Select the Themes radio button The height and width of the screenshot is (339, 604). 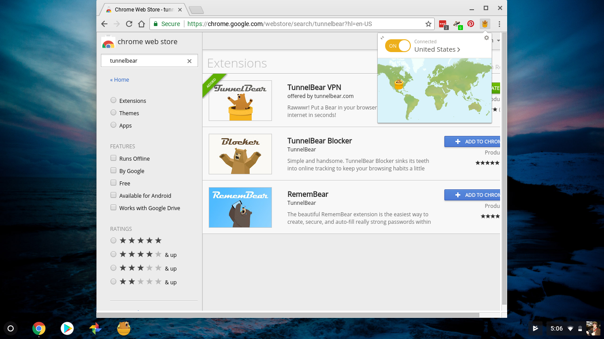point(114,113)
